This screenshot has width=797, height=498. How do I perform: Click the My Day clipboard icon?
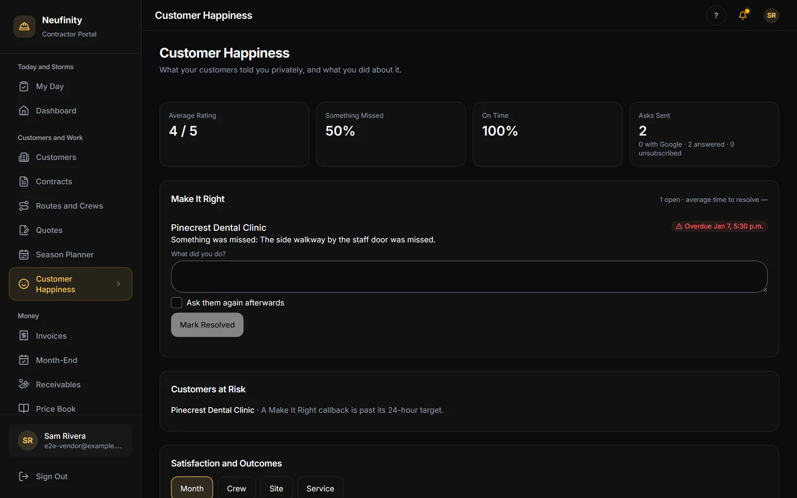24,86
